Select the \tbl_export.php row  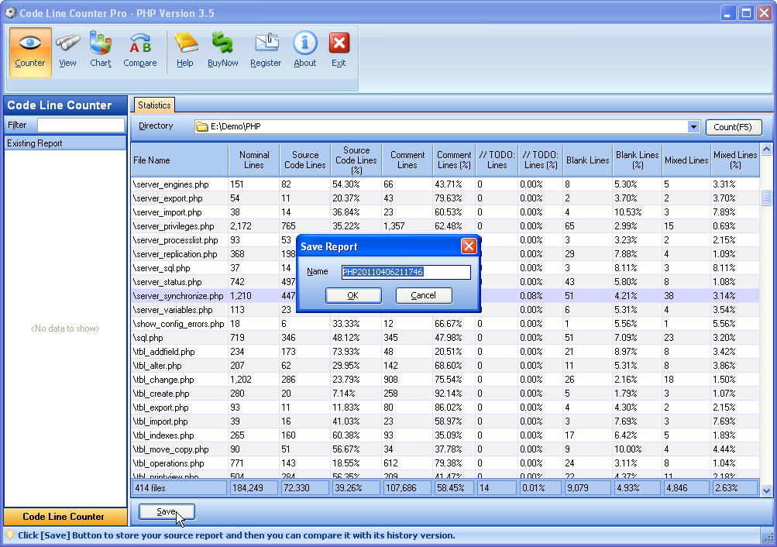pos(445,408)
